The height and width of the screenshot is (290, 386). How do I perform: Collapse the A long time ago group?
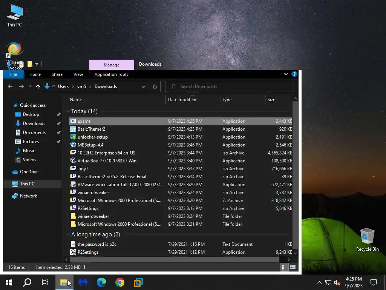pos(68,234)
